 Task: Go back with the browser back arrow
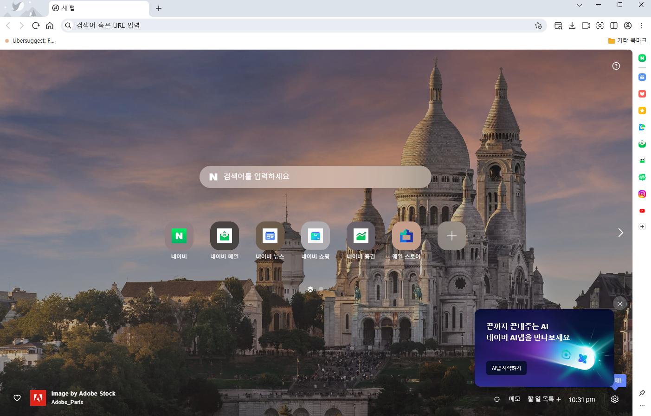pos(8,26)
